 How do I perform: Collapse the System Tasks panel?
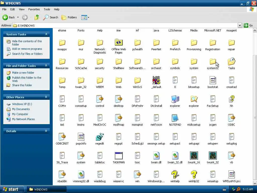[46, 34]
